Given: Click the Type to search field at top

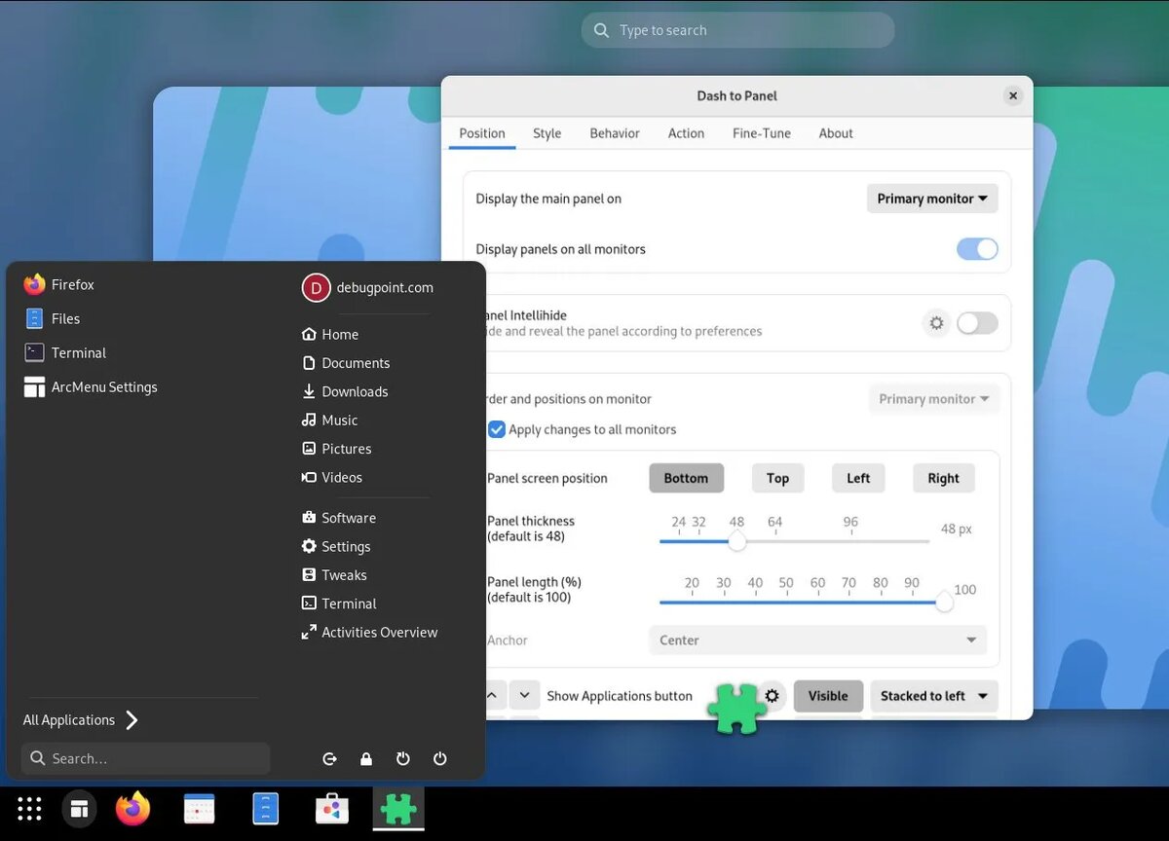Looking at the screenshot, I should click(738, 30).
